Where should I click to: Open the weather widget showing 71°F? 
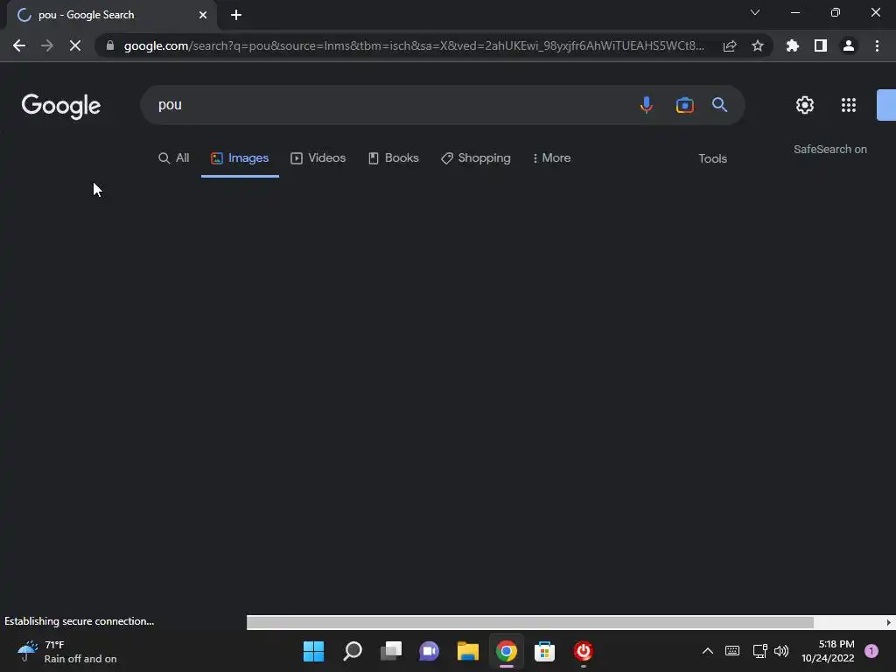[67, 651]
